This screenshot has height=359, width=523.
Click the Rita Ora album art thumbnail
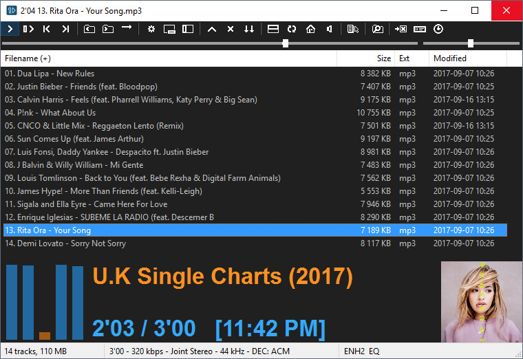click(480, 302)
